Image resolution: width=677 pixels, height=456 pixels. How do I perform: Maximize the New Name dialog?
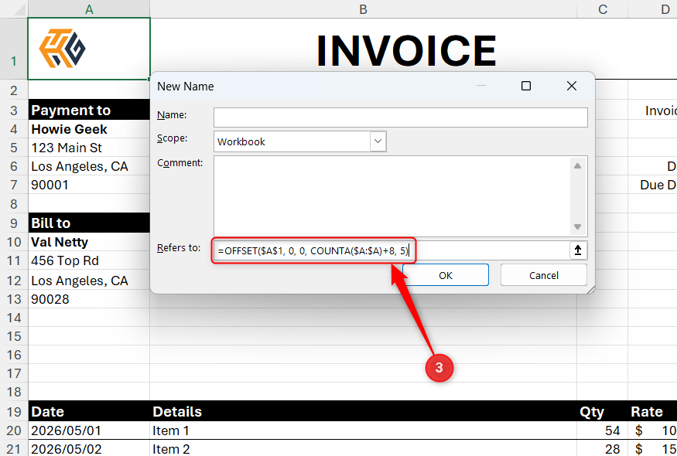(526, 86)
